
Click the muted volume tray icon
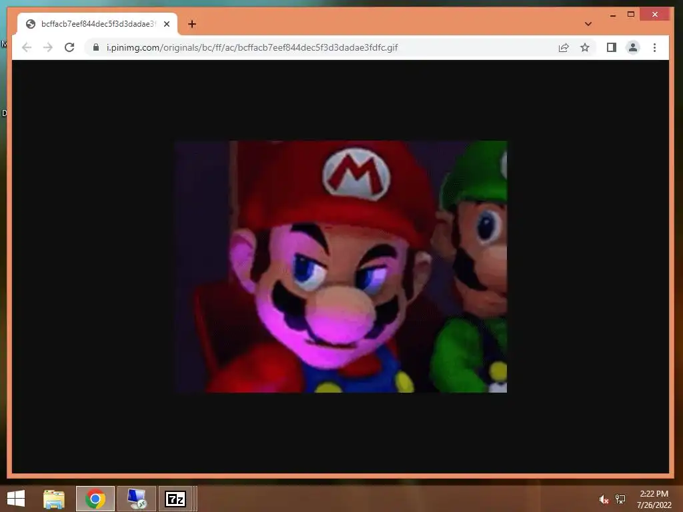pos(604,499)
